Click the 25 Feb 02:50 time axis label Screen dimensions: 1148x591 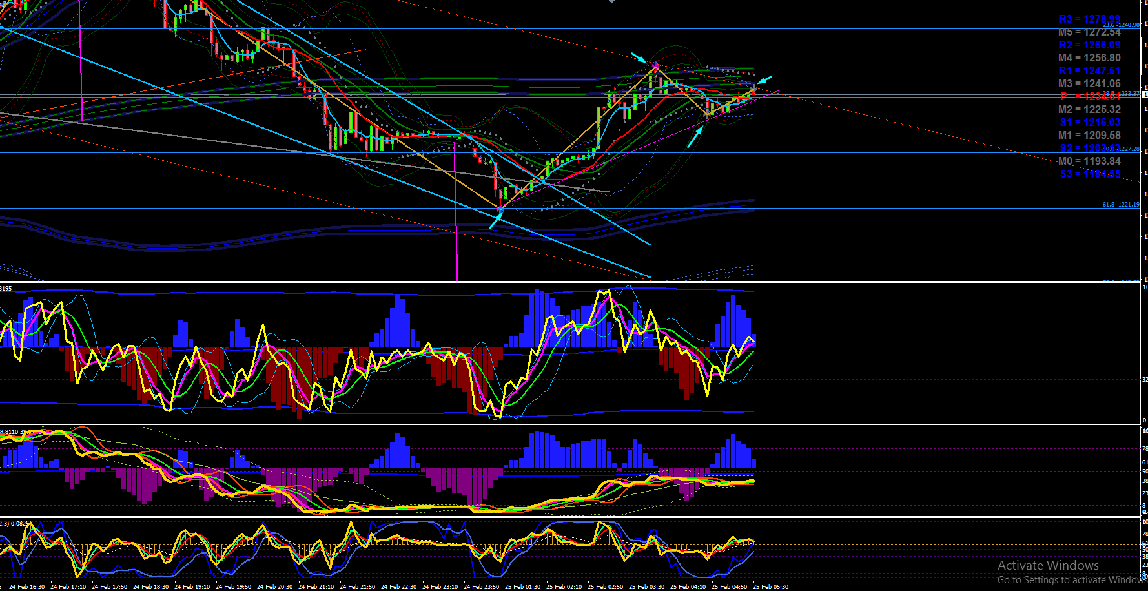605,587
